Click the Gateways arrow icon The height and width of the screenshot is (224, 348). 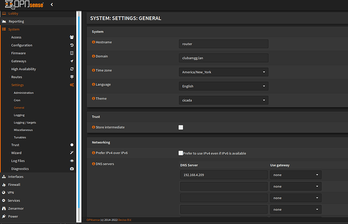tap(72, 61)
